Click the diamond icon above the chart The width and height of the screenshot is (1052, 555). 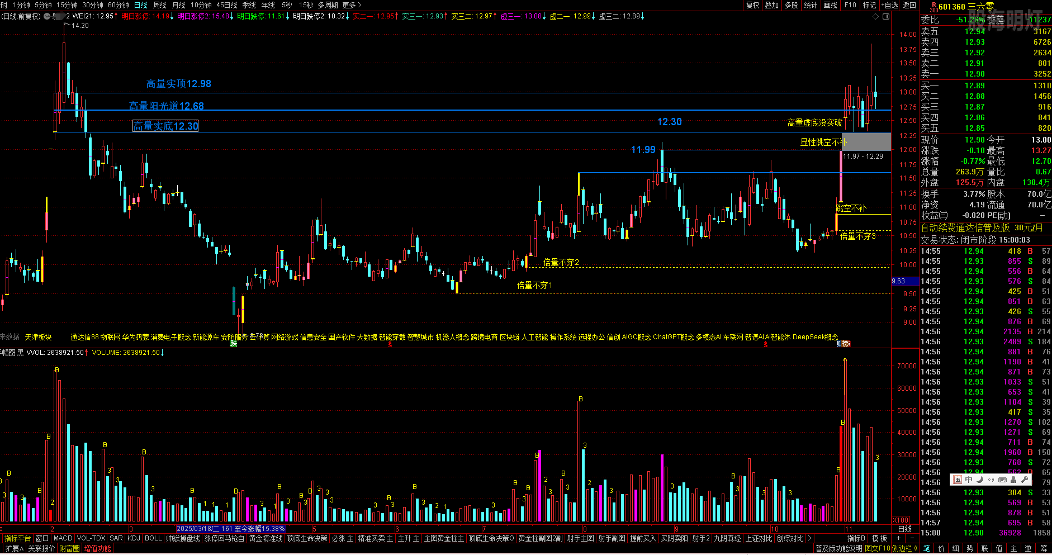(x=875, y=17)
